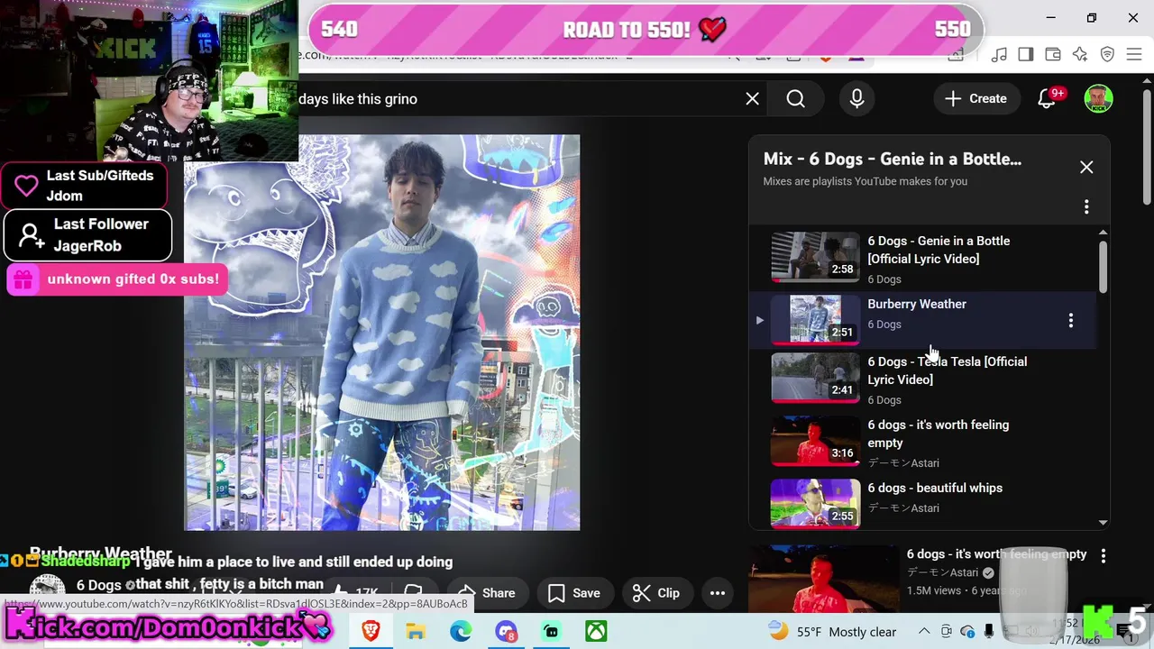Click the Burberry Weather album artwork video
This screenshot has height=649, width=1154.
pos(382,333)
